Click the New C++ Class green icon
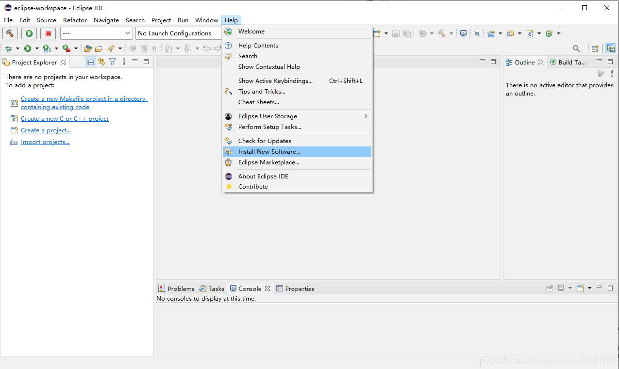The height and width of the screenshot is (369, 619). [x=549, y=33]
